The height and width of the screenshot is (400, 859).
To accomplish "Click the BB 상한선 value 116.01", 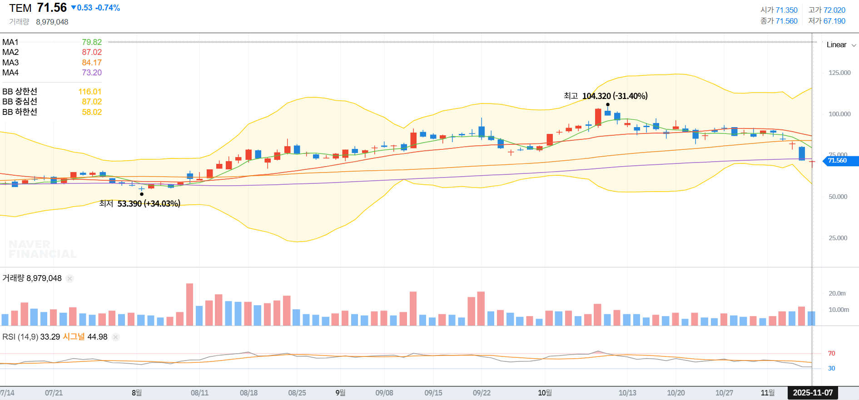I will pyautogui.click(x=90, y=92).
